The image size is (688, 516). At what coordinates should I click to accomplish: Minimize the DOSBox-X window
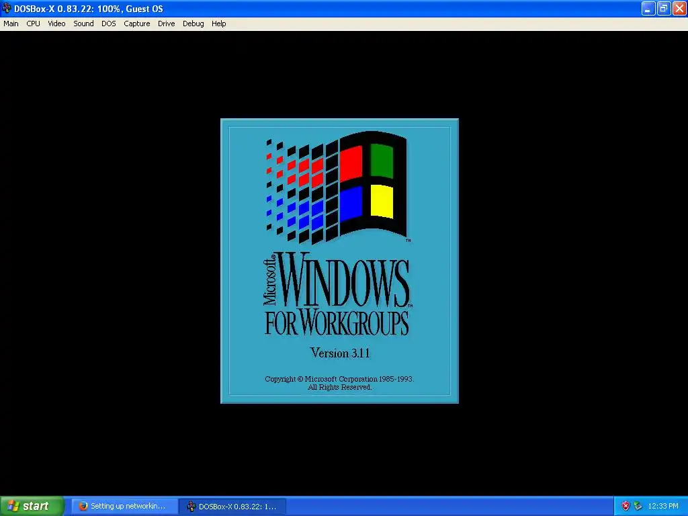click(648, 8)
